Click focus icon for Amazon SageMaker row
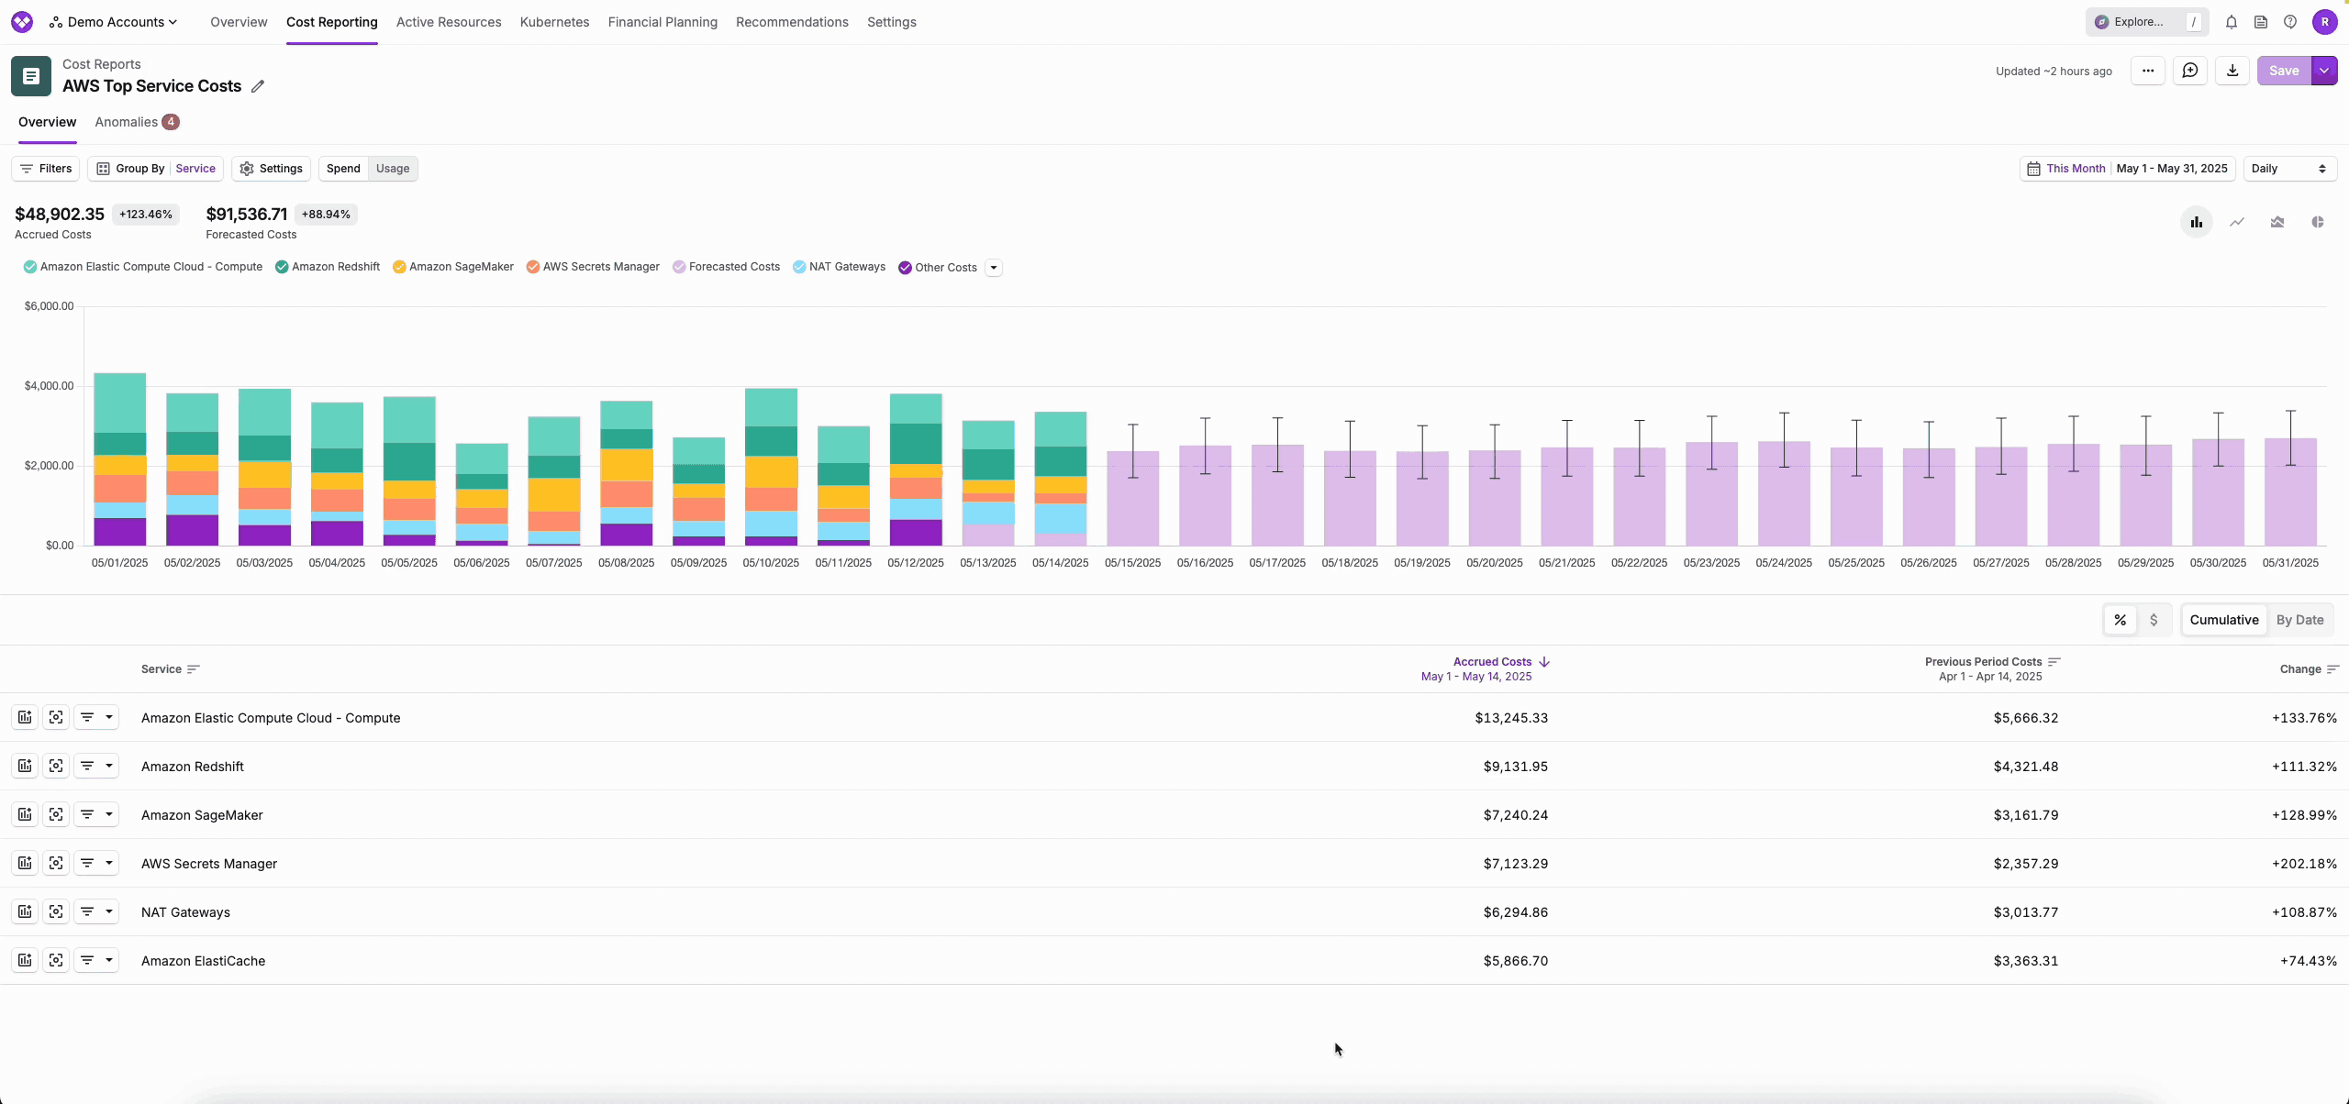This screenshot has height=1104, width=2349. click(56, 814)
